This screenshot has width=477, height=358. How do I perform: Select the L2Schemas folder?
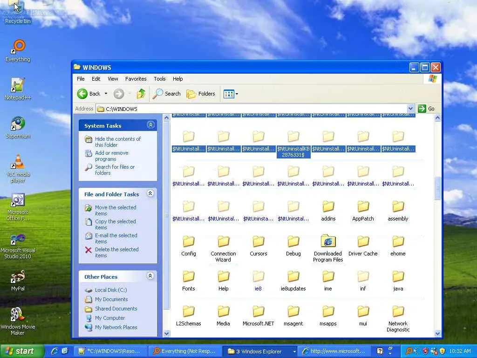point(189,316)
